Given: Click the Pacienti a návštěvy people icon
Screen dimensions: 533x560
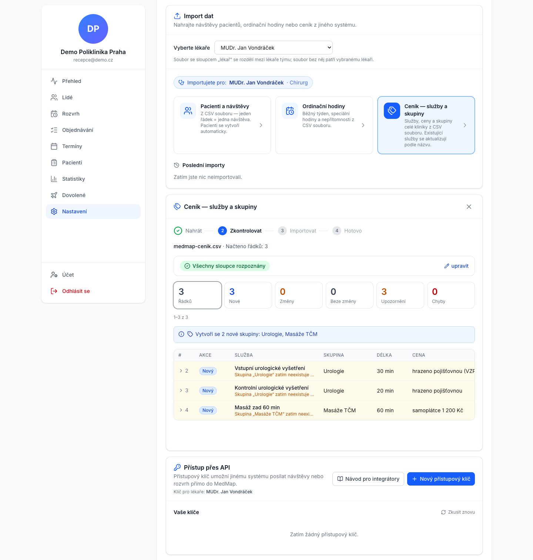Looking at the screenshot, I should pyautogui.click(x=188, y=111).
